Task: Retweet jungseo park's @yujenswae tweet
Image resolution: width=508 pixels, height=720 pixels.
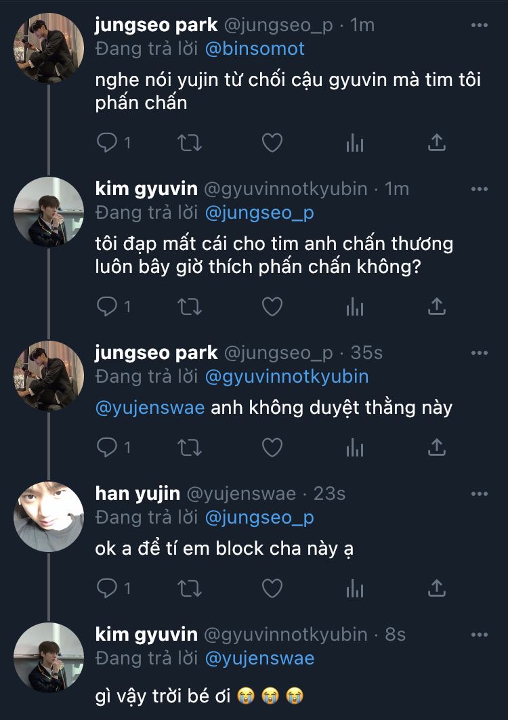Action: tap(189, 447)
